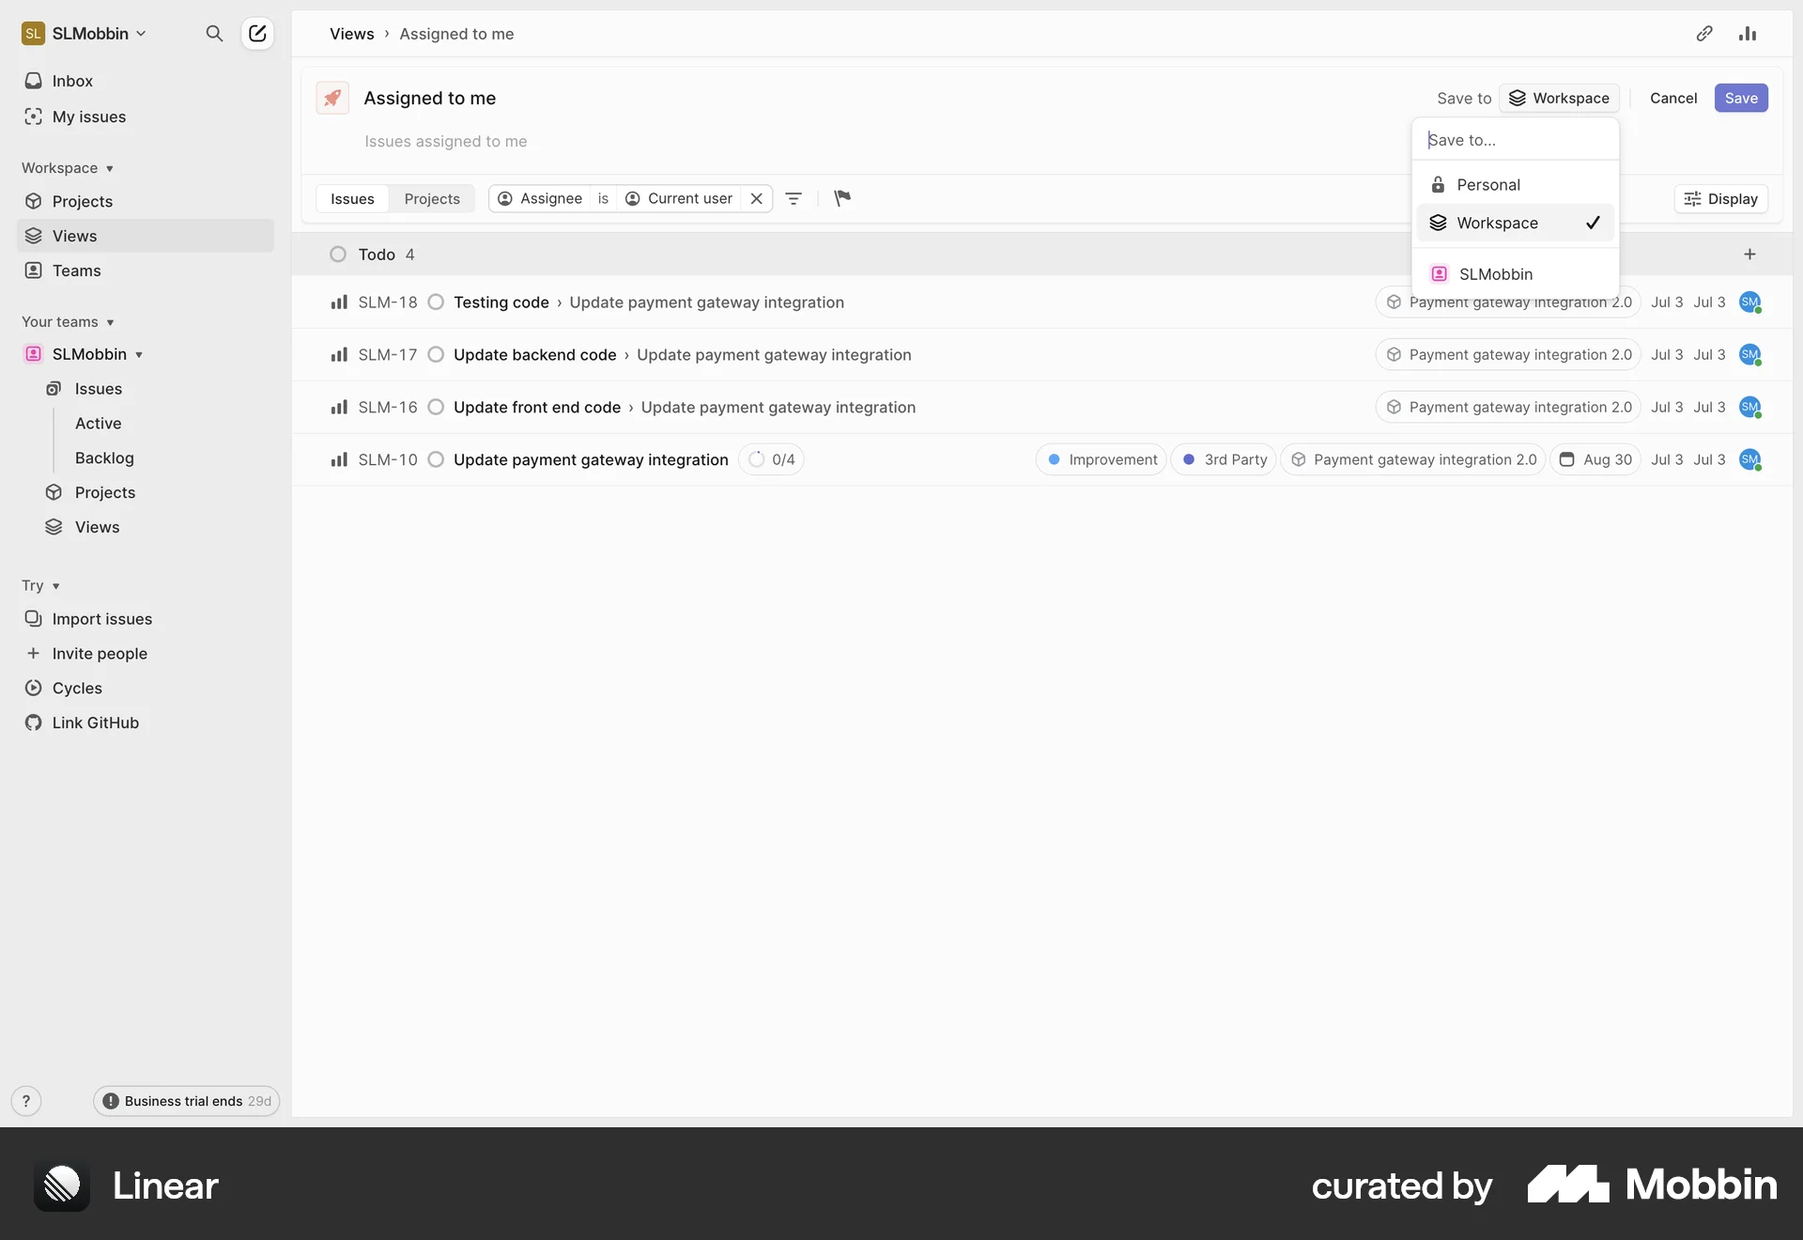Open the search icon in sidebar

point(214,34)
